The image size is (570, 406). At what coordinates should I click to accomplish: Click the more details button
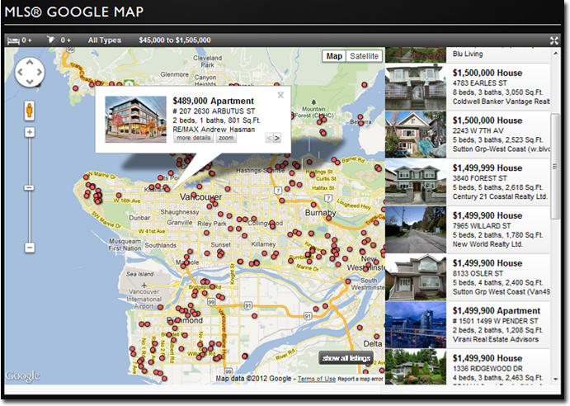click(x=193, y=138)
